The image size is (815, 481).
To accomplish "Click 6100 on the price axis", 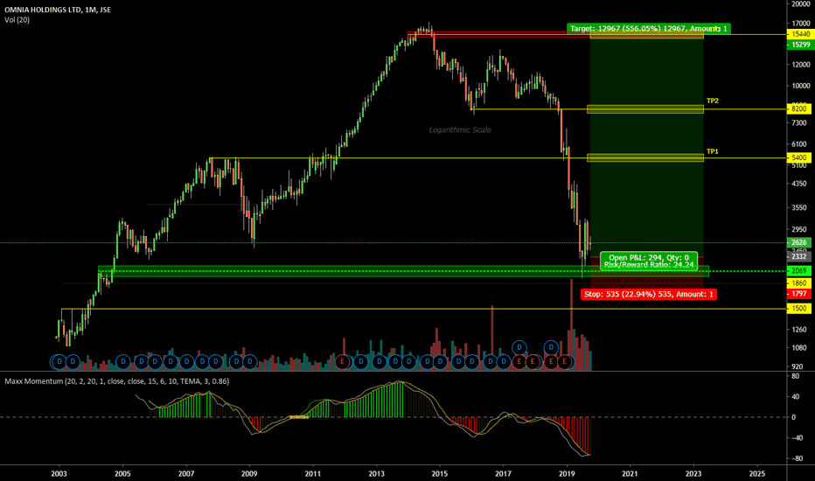I will (799, 144).
